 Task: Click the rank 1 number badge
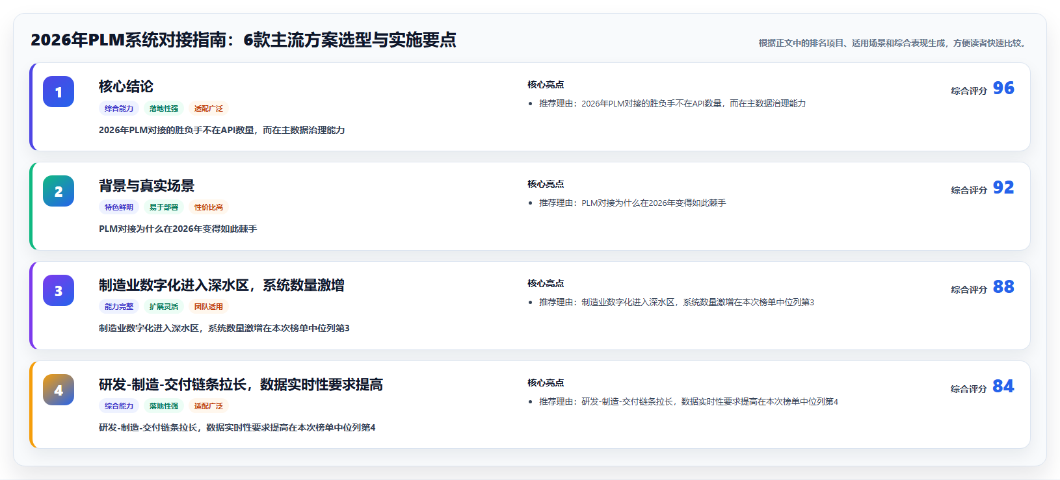(x=59, y=92)
